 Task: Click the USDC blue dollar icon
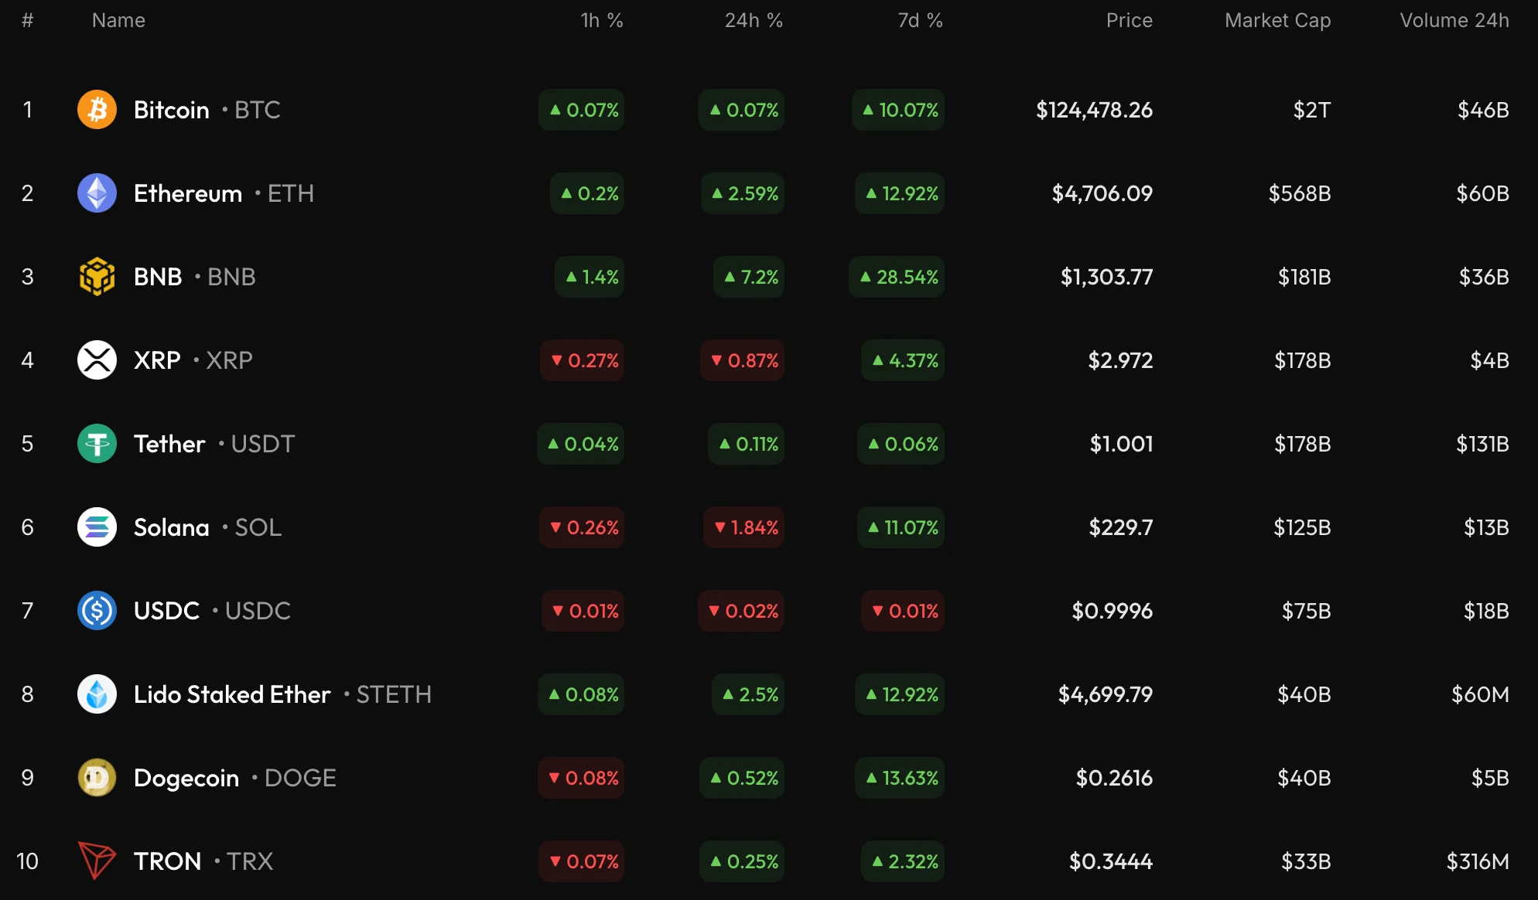tap(97, 611)
